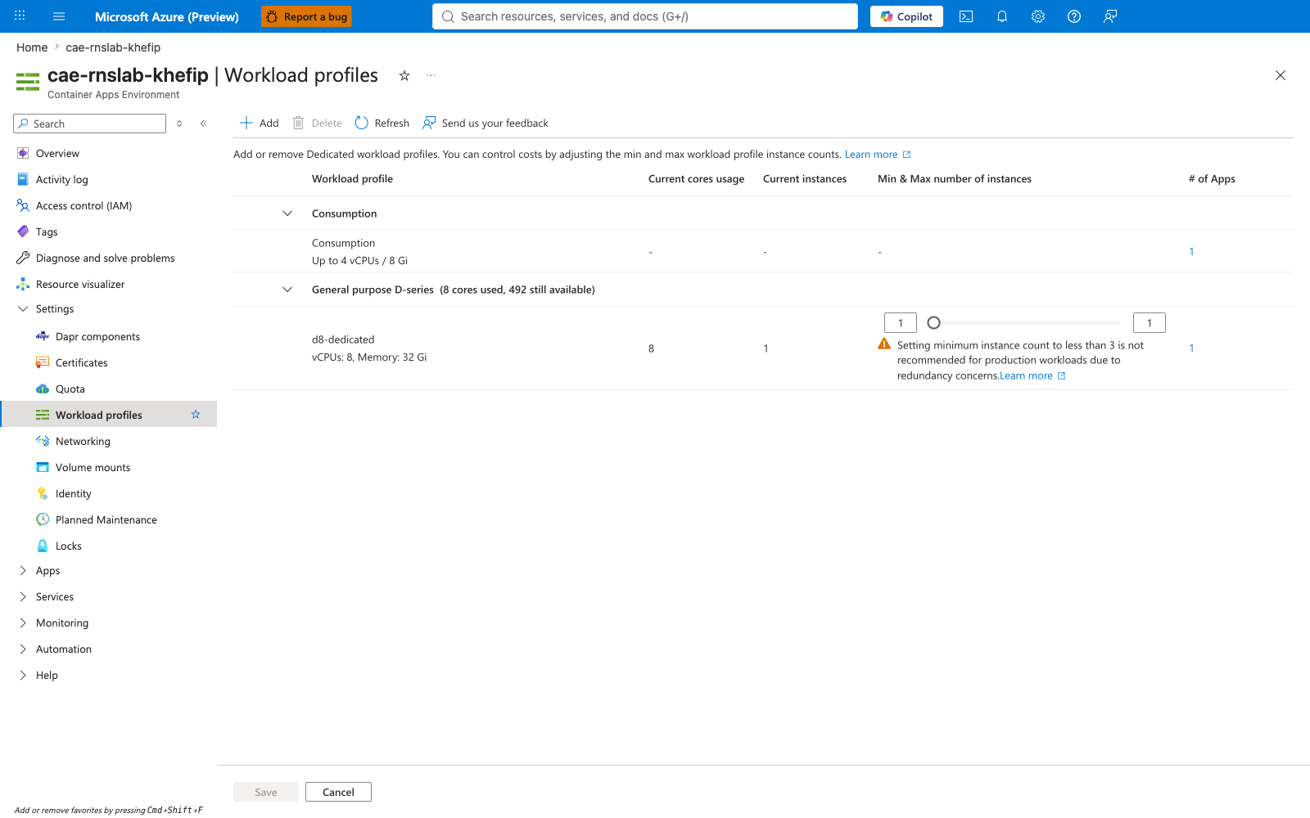Expand the Monitoring sidebar section

23,623
